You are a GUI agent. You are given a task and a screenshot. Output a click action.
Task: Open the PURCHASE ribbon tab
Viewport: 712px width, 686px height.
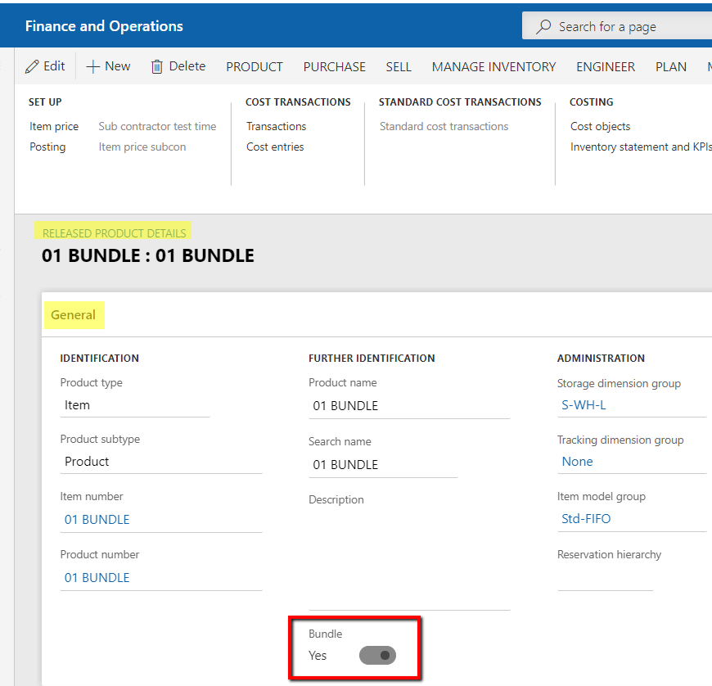[x=334, y=67]
